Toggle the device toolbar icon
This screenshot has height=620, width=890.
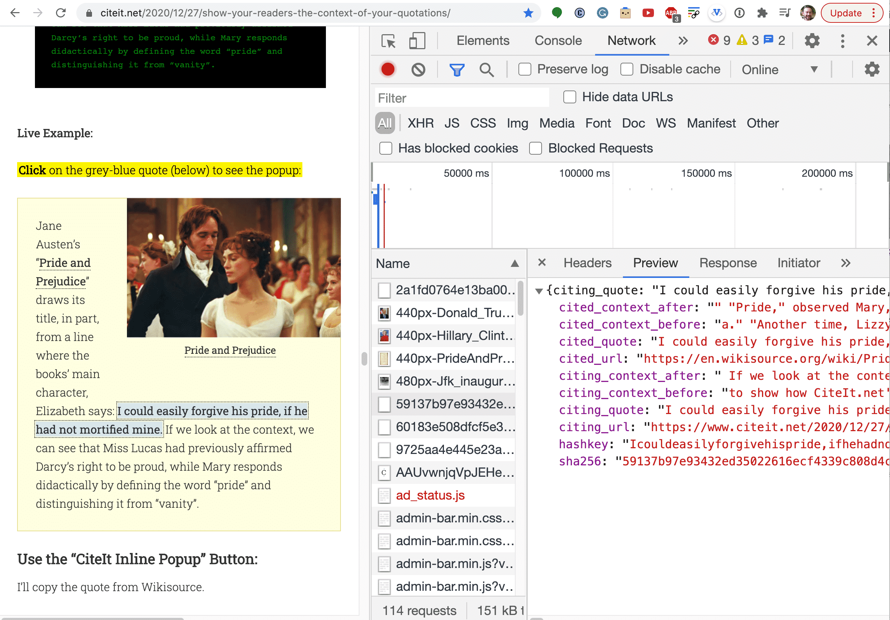click(417, 41)
